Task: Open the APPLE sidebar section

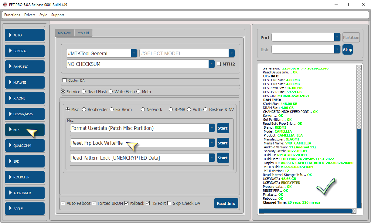Action: coord(25,209)
